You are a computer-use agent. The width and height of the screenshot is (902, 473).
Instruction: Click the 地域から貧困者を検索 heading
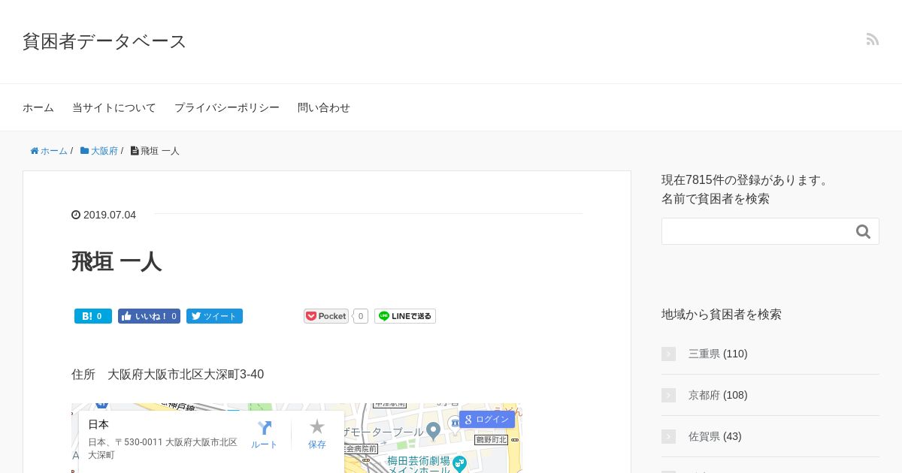click(722, 314)
